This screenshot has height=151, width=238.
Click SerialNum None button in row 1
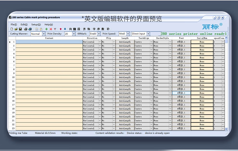pyautogui.click(x=202, y=42)
